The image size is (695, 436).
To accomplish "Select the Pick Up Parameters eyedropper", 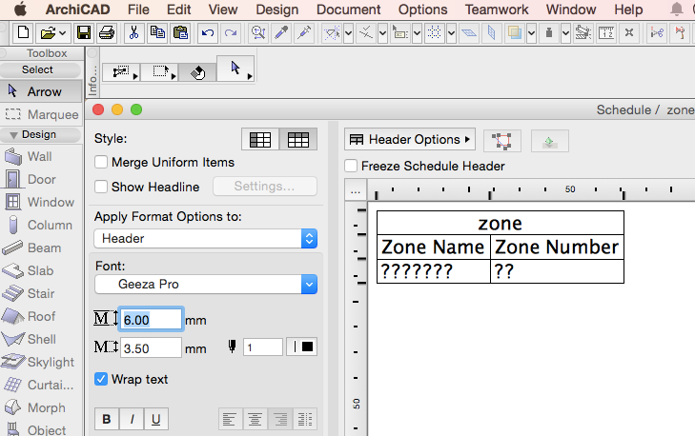I will (281, 32).
